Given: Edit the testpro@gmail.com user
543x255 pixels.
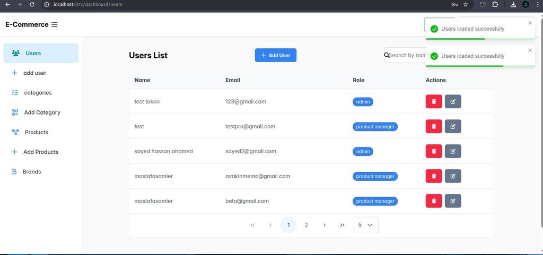Looking at the screenshot, I should point(453,126).
